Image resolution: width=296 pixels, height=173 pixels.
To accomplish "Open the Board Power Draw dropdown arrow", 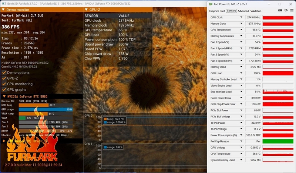I will [241, 98].
